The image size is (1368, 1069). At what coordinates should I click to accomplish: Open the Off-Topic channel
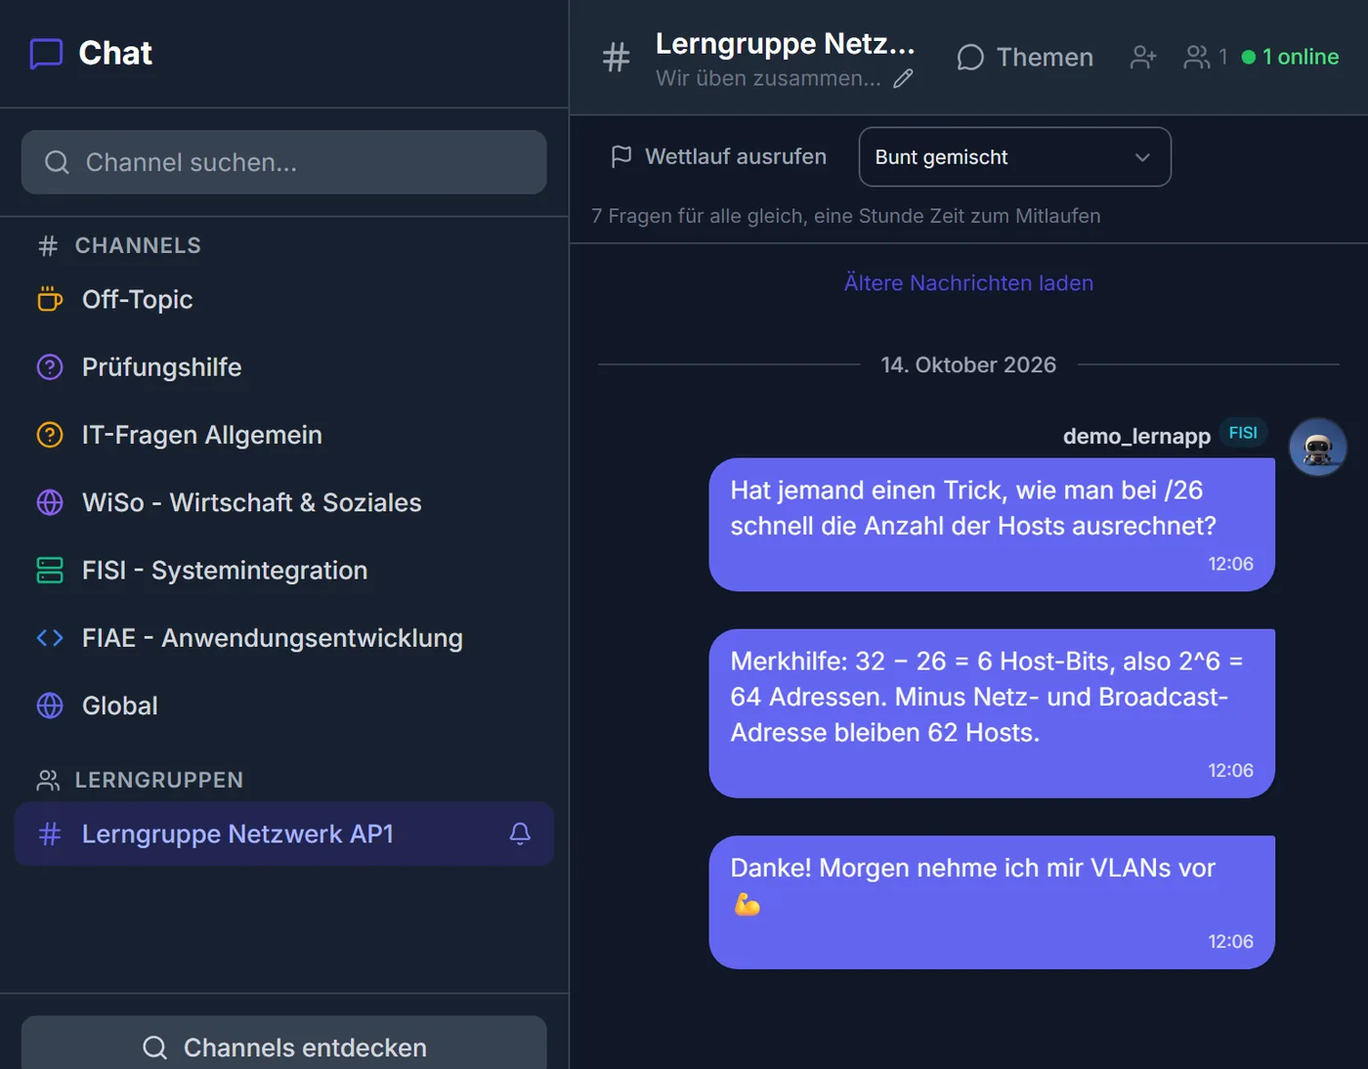coord(283,299)
